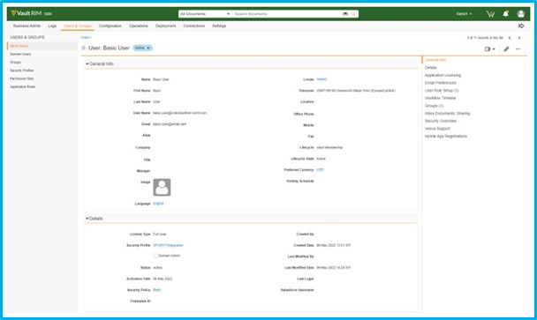Go to next record arrow

point(519,38)
